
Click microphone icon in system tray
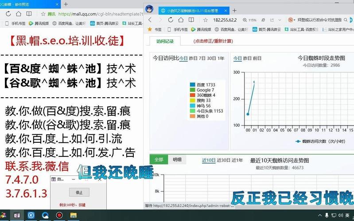coord(327,215)
